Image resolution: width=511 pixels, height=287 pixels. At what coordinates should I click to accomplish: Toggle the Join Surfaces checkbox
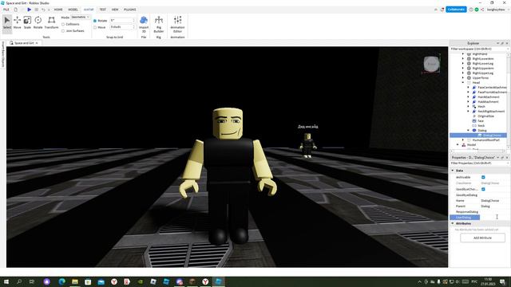click(x=63, y=31)
